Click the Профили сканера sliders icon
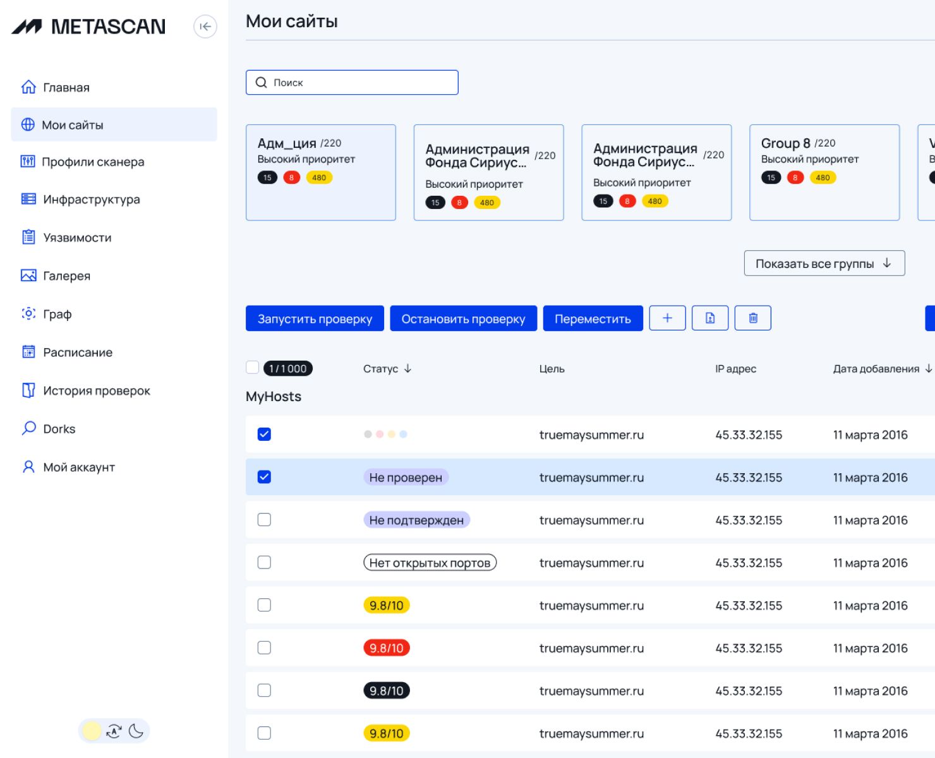 (28, 161)
